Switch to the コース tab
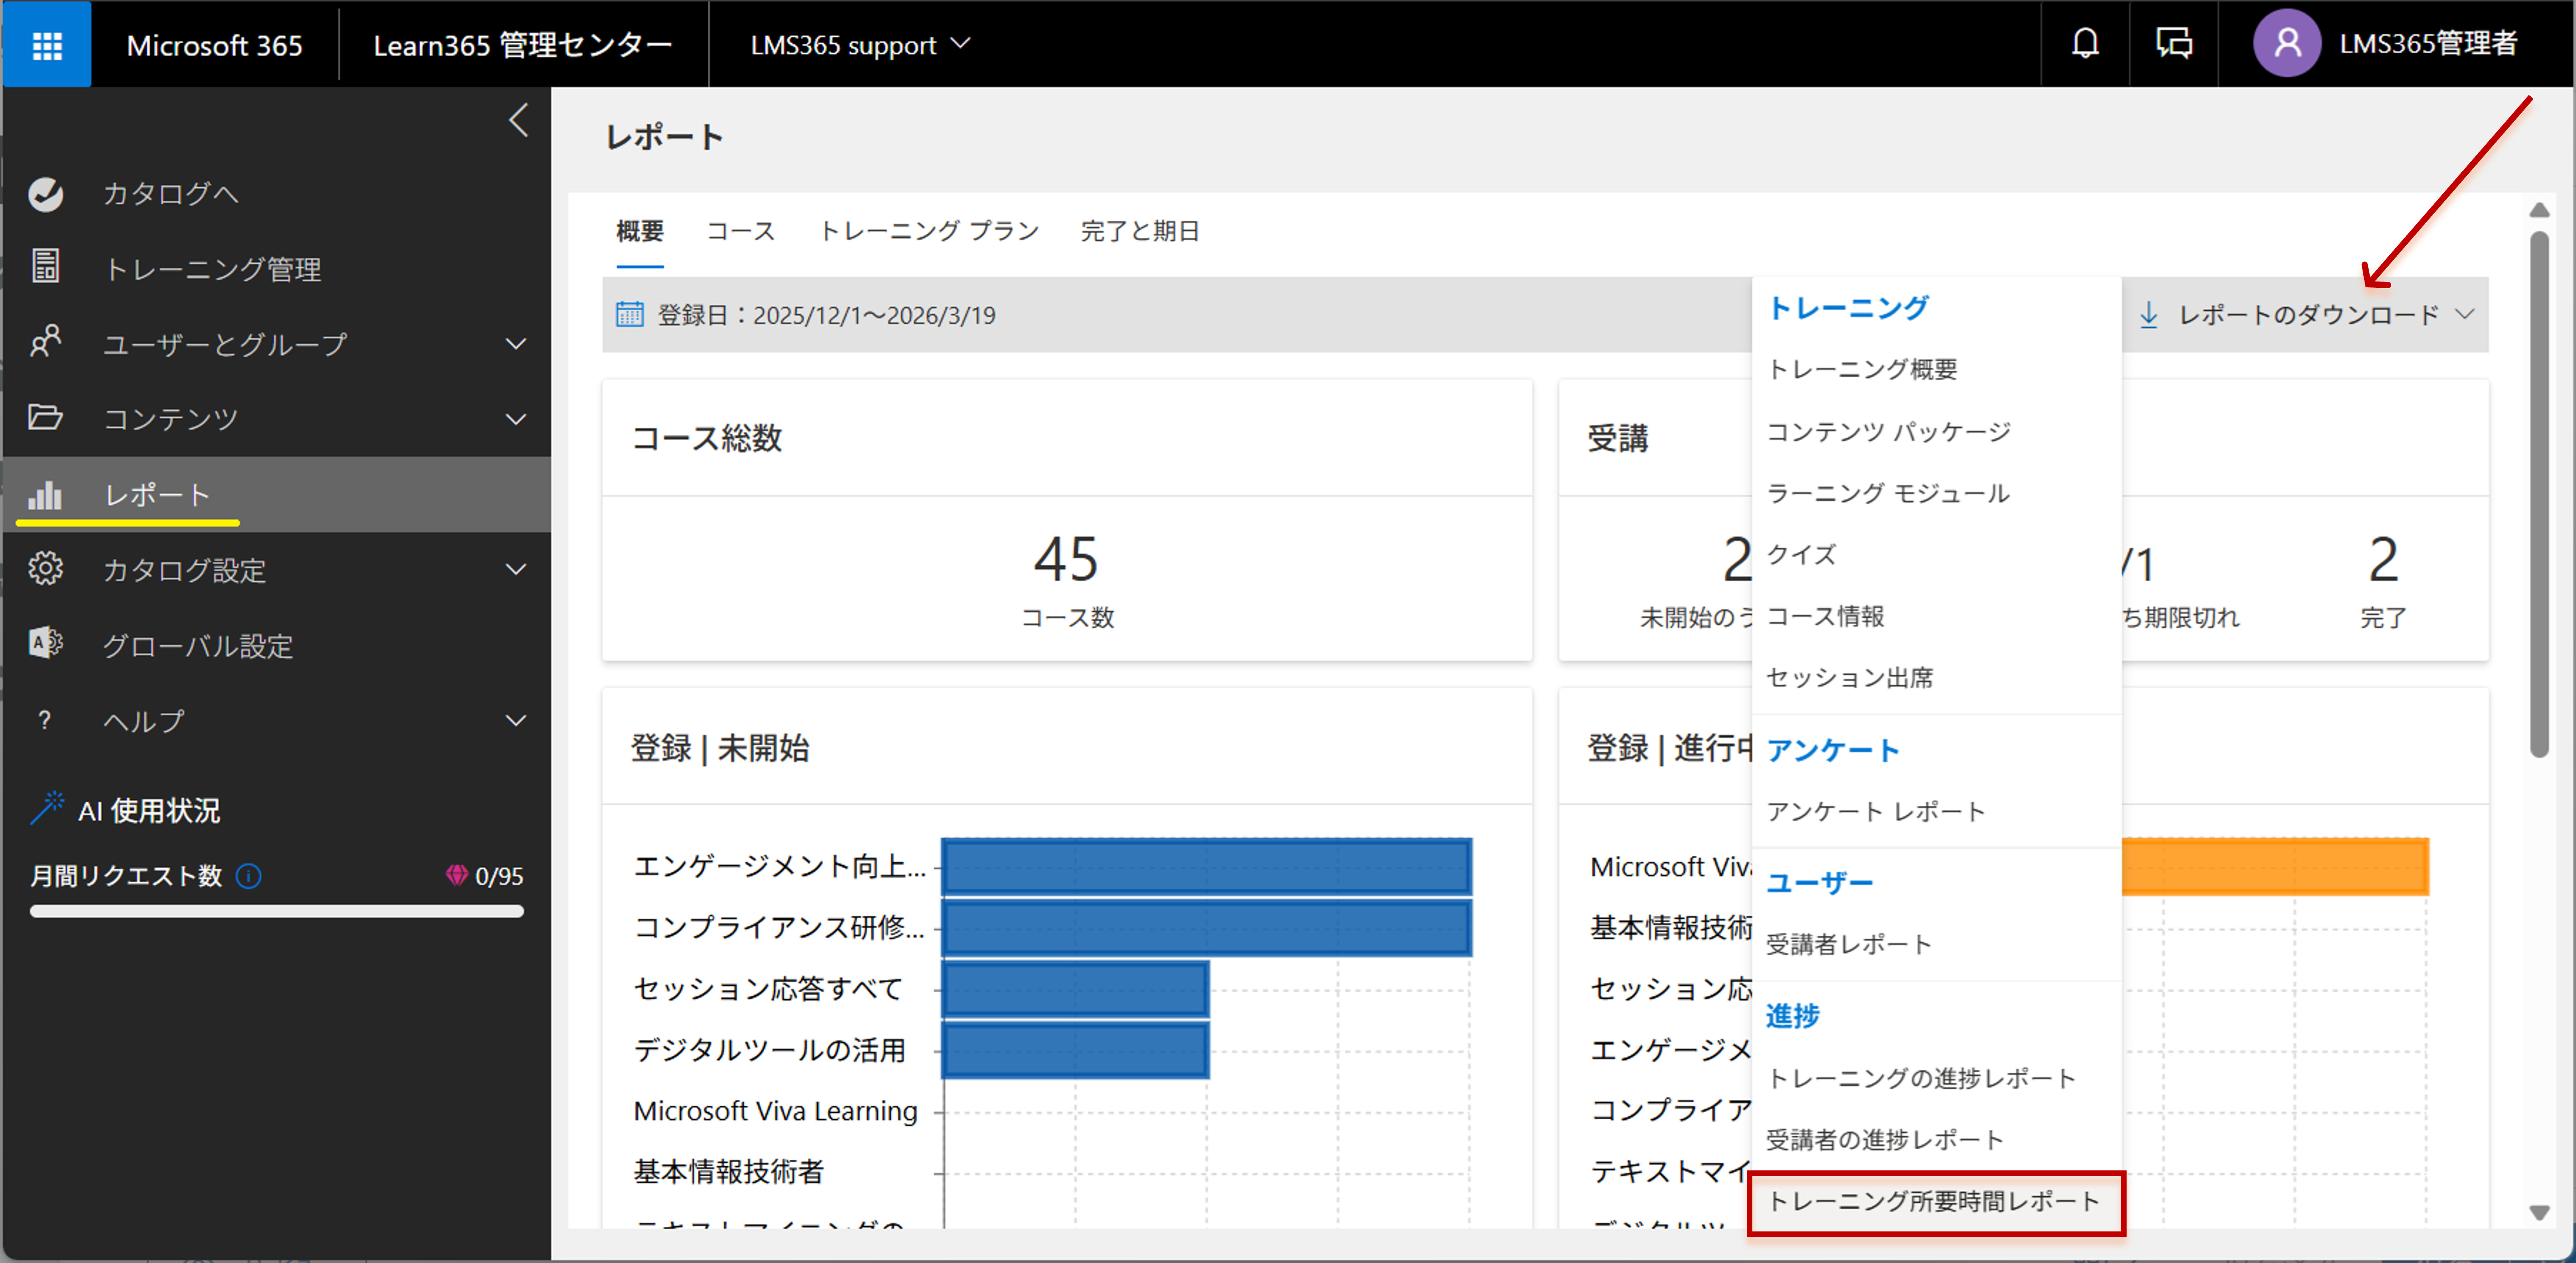 pyautogui.click(x=741, y=231)
